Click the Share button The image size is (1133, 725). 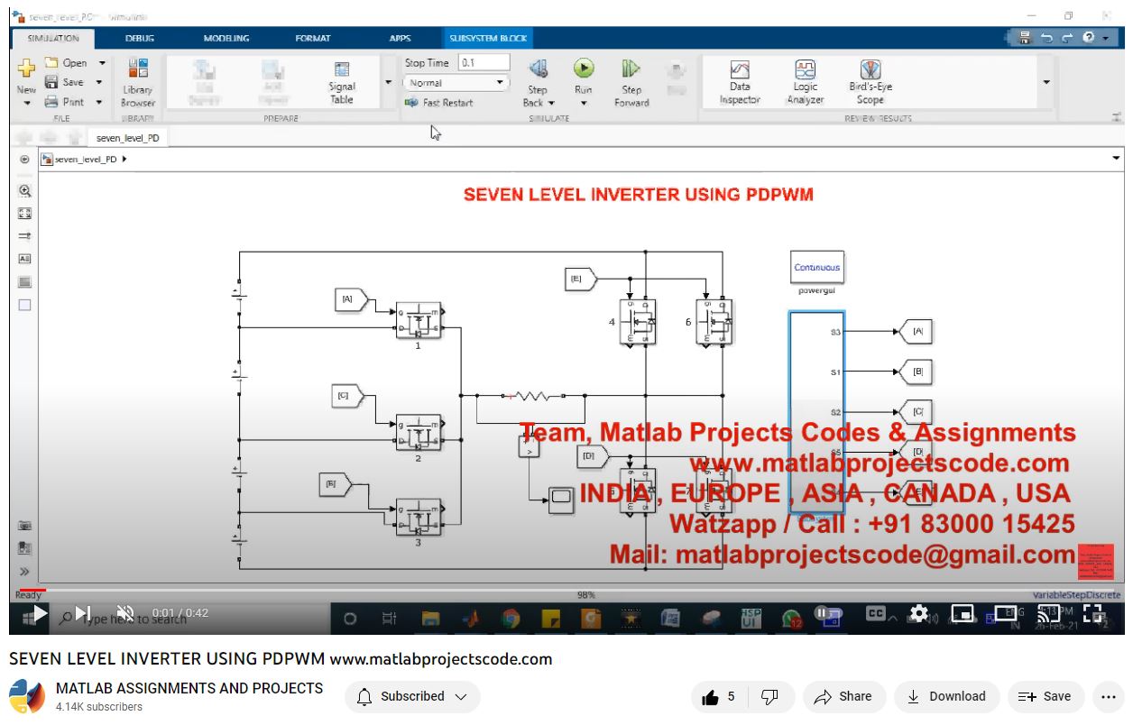[x=843, y=696]
